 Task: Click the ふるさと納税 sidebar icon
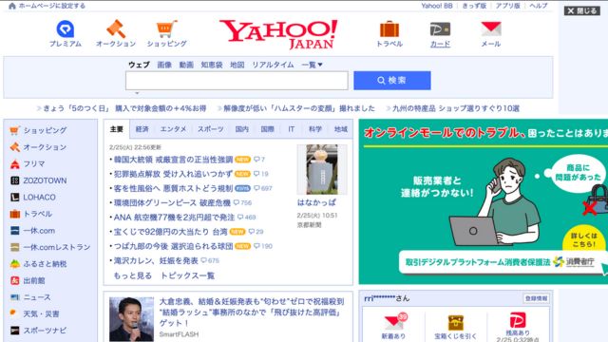click(15, 264)
